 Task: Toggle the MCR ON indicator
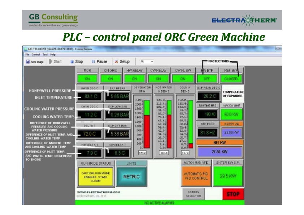click(x=87, y=79)
